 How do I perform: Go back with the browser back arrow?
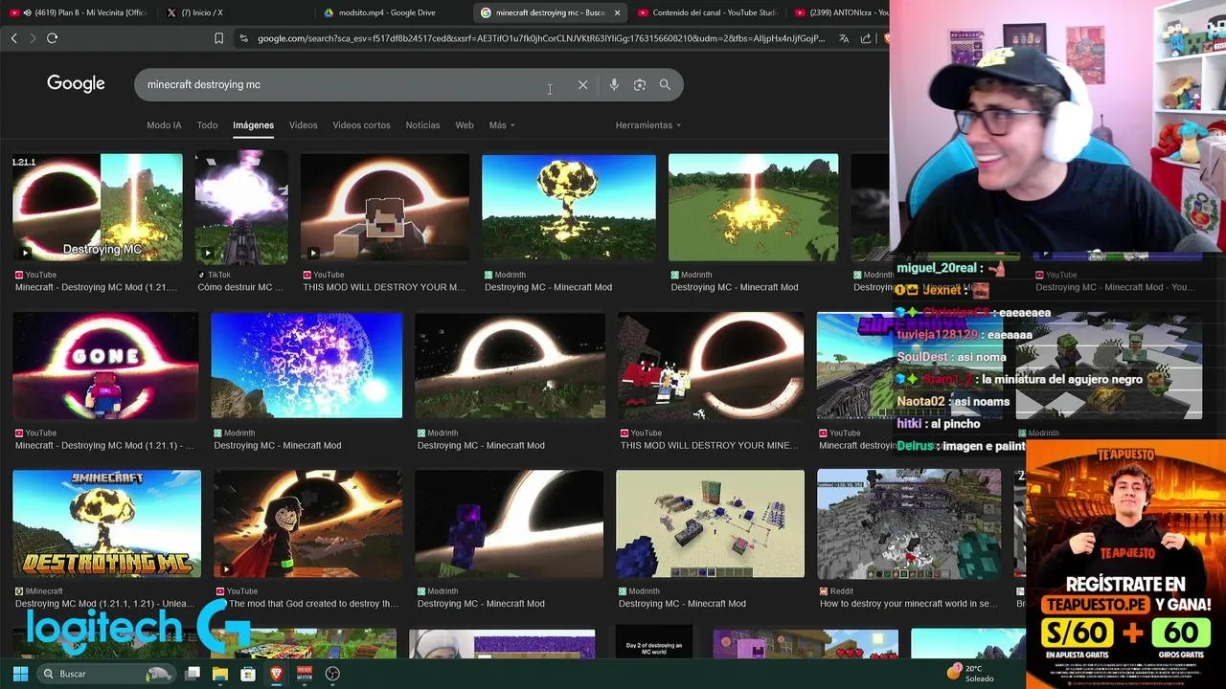click(x=13, y=38)
